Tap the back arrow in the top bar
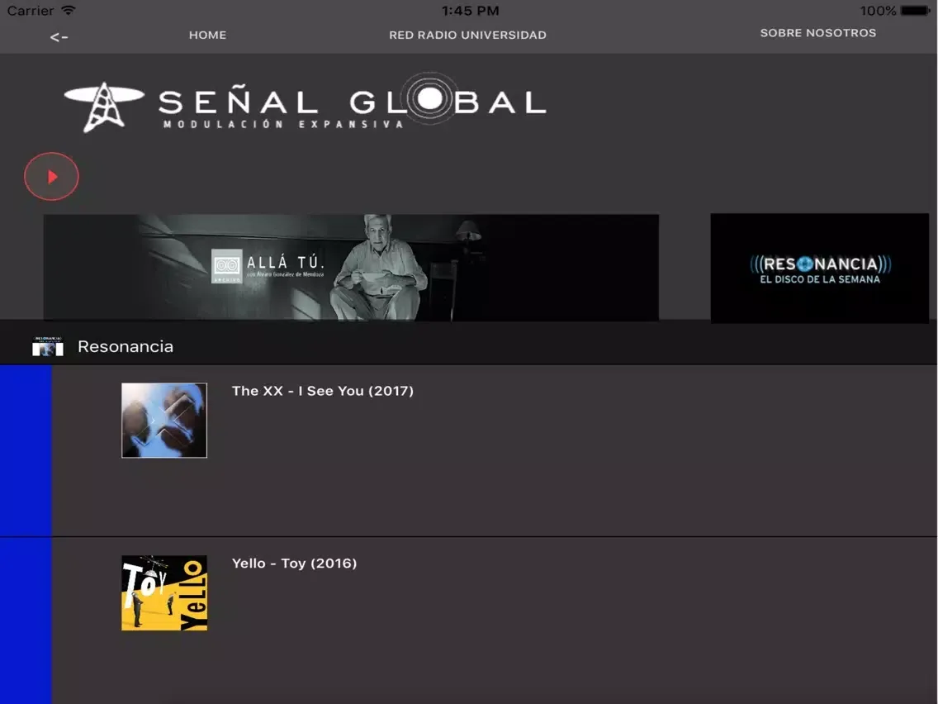This screenshot has height=704, width=938. tap(59, 37)
